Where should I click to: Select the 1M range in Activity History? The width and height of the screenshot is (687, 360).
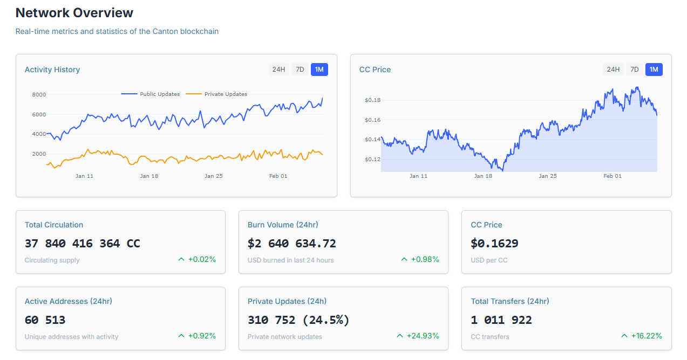(x=319, y=70)
